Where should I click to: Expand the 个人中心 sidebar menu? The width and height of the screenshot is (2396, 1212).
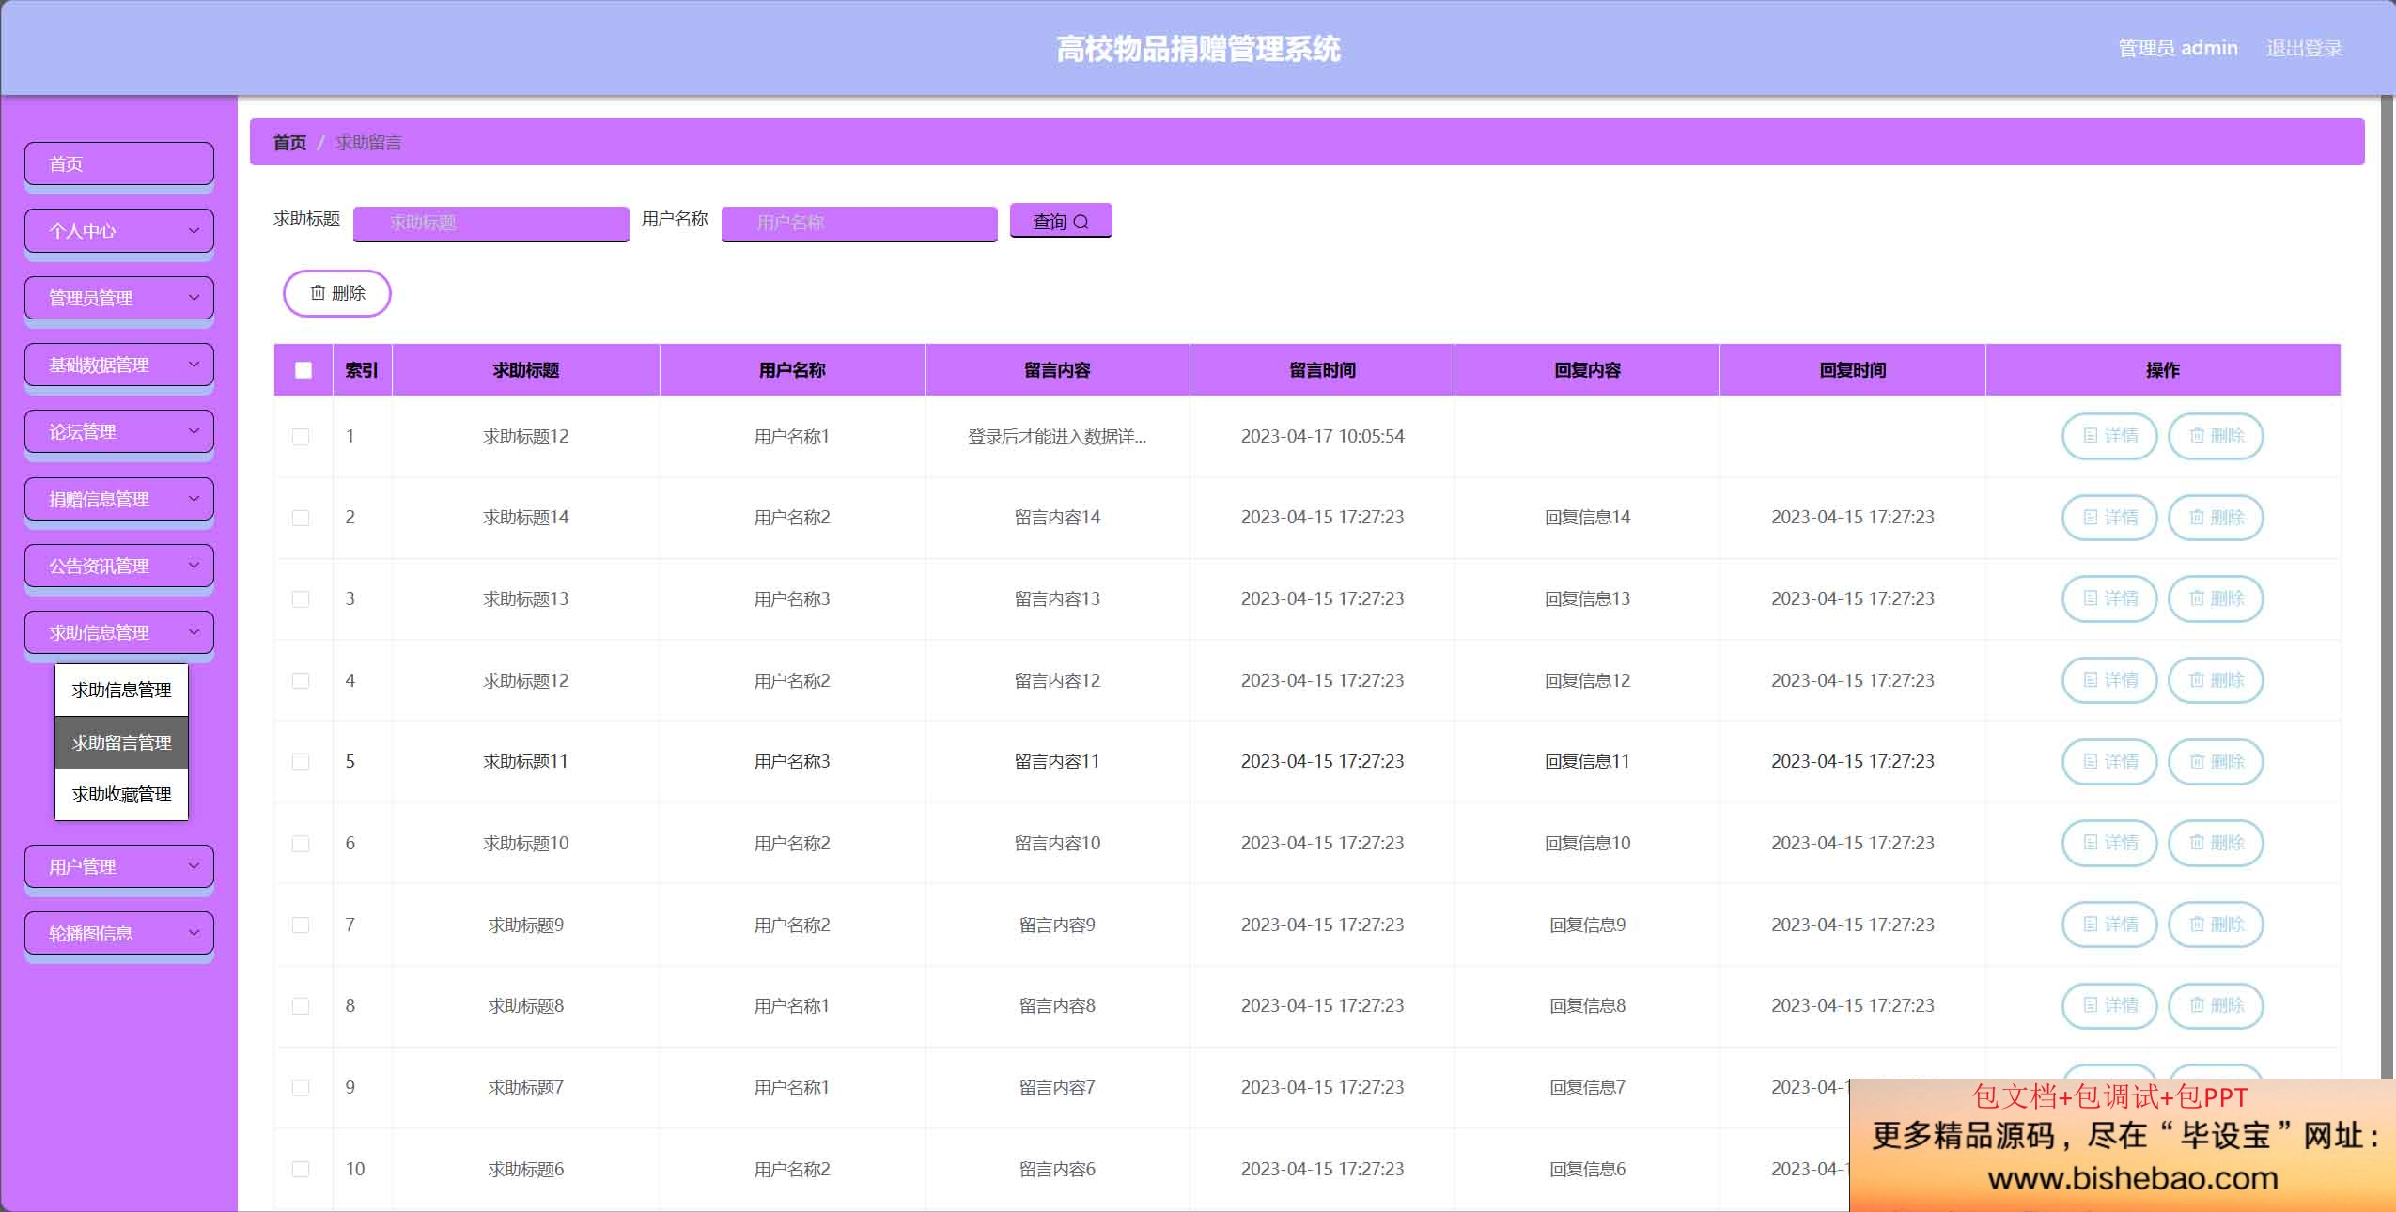[x=119, y=231]
